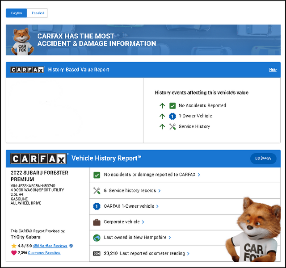Viewport: 286px width, 268px height.
Task: Click 'ALL WHEEL DRIVE' text
Action: coord(26,203)
